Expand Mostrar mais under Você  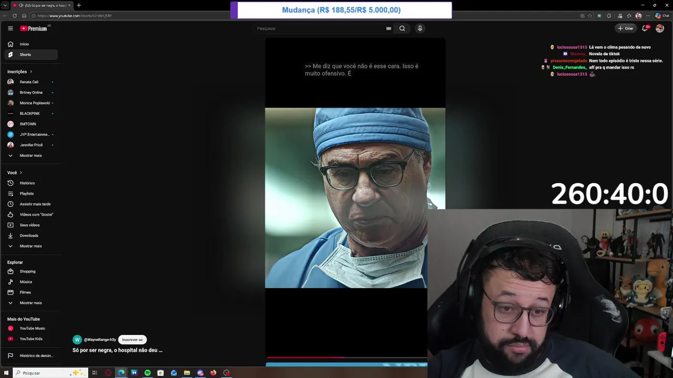pos(31,246)
